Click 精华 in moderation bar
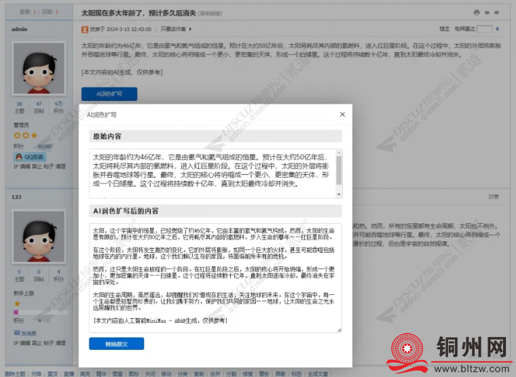Screen dimensions: 516x377 point(101,374)
